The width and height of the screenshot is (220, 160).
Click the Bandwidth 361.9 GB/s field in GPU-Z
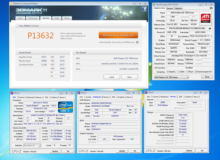tap(204, 52)
